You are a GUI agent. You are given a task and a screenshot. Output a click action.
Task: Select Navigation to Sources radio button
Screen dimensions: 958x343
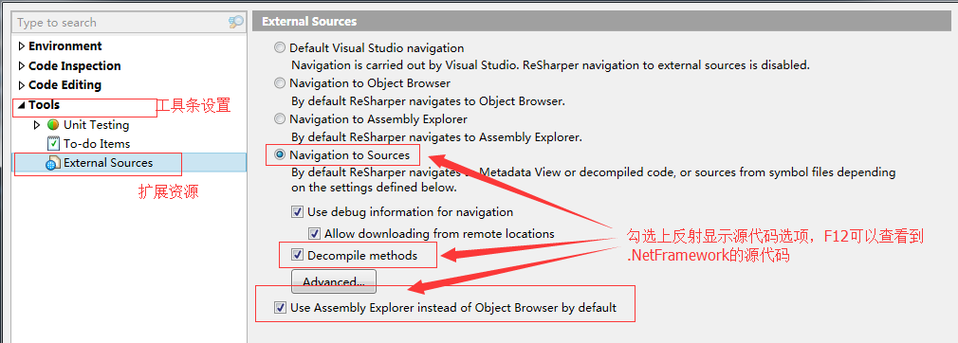pos(280,155)
